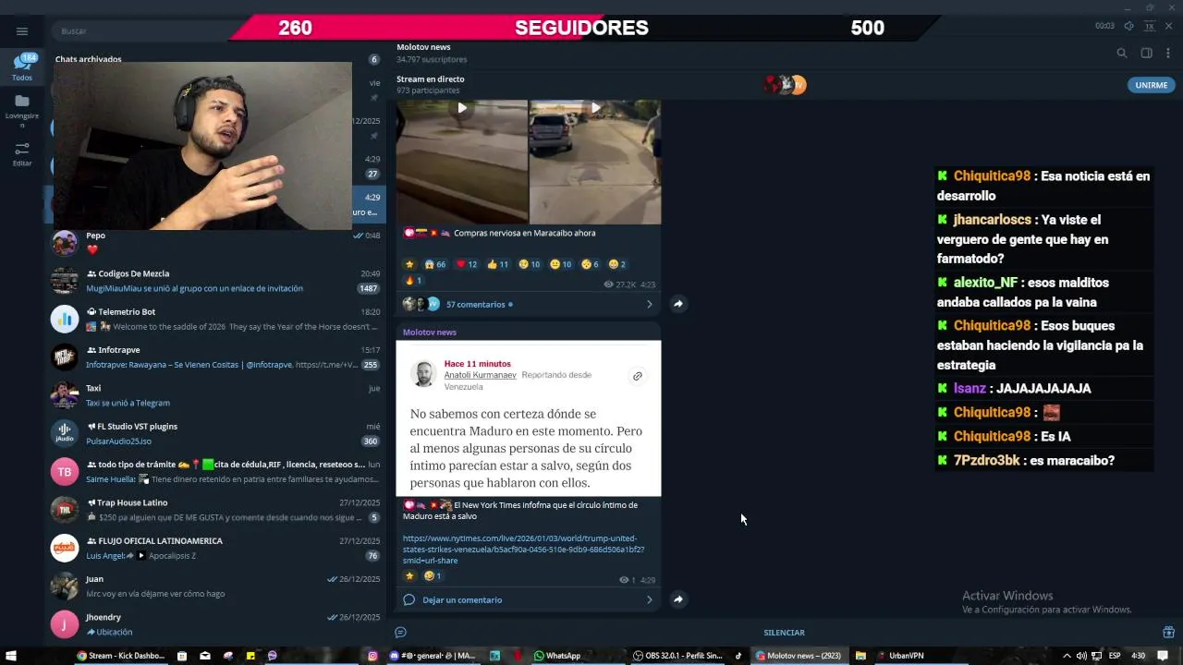Click the sad reaction on NYT post
Viewport: 1183px width, 665px height.
click(x=432, y=576)
